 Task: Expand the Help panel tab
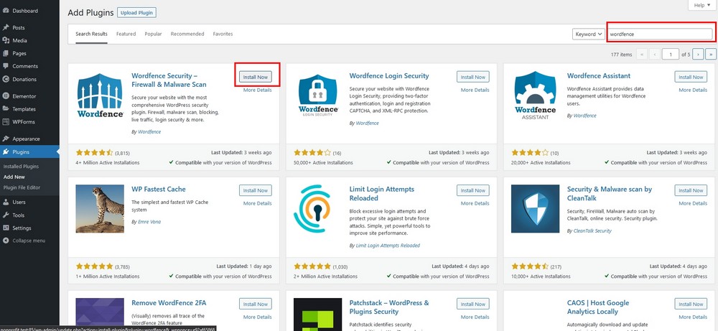pyautogui.click(x=701, y=5)
